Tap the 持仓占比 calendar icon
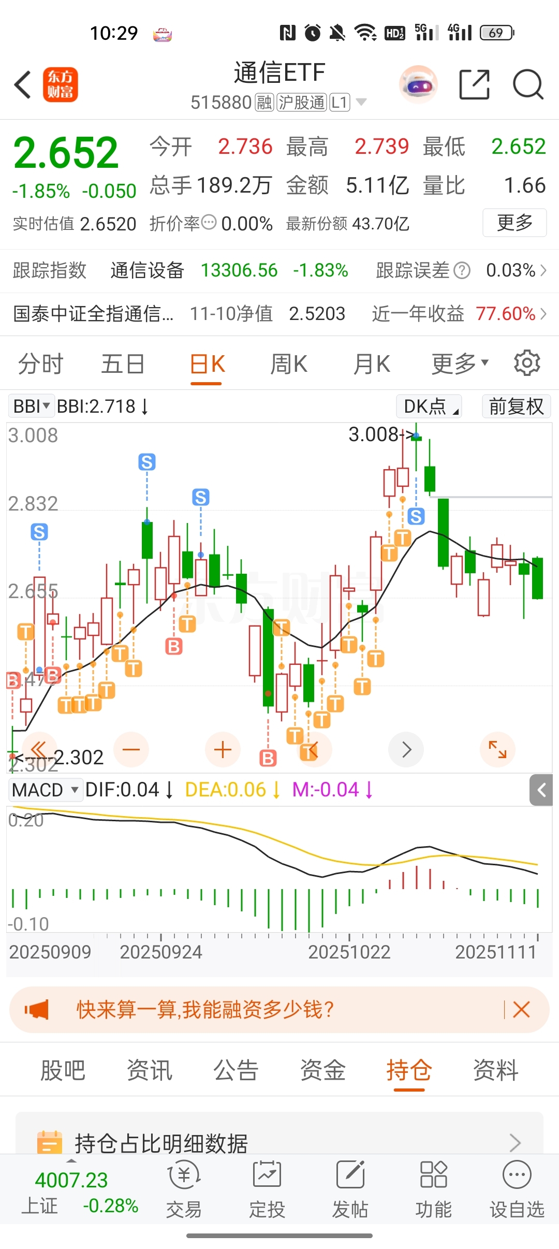The height and width of the screenshot is (1249, 559). click(x=50, y=1142)
